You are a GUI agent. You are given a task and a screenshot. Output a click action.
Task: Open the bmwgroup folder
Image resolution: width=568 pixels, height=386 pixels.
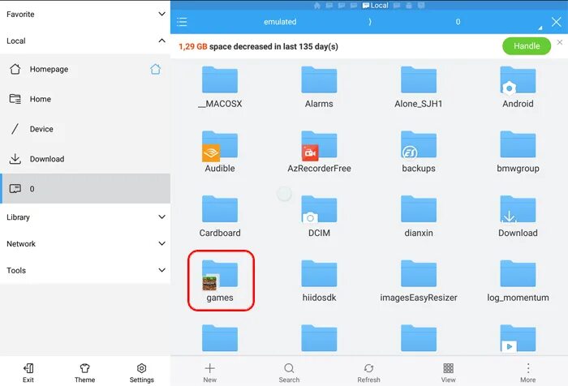[518, 152]
